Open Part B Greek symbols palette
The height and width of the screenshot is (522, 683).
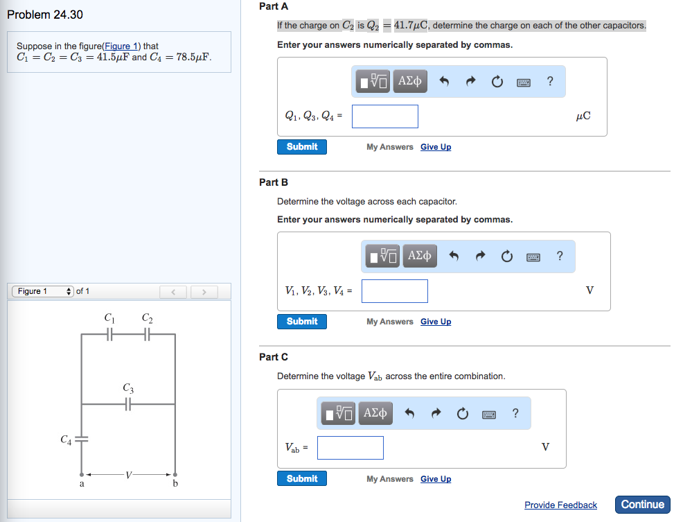[x=420, y=256]
